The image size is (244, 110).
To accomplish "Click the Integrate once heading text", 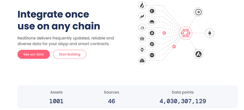I will [53, 14].
